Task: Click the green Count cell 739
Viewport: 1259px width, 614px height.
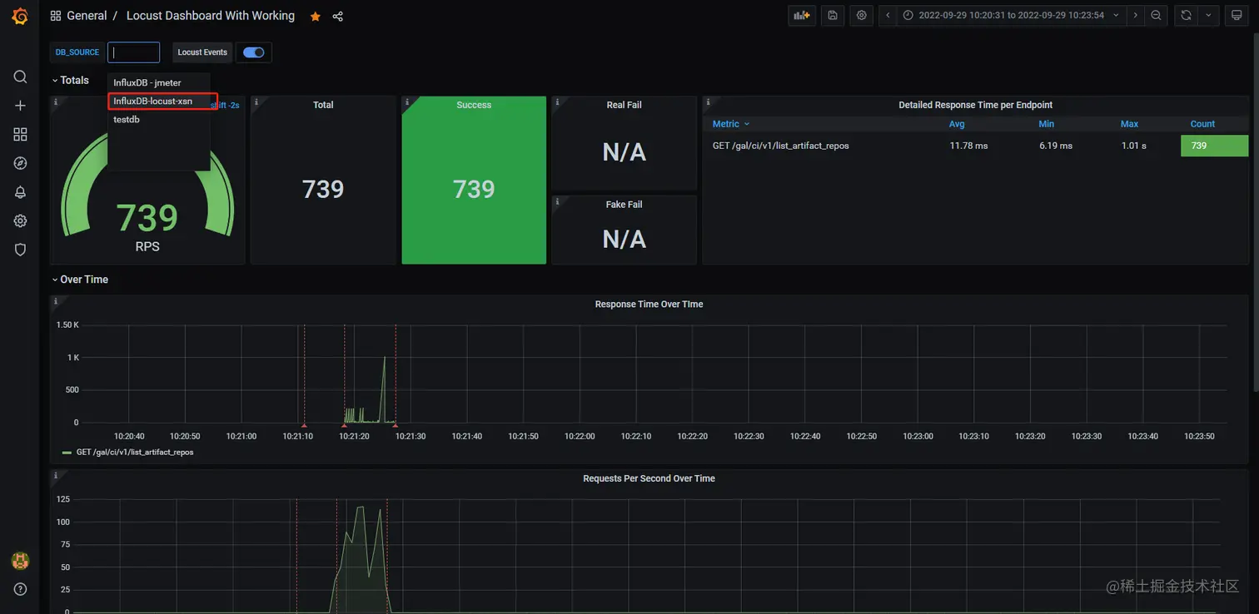Action: pos(1214,146)
